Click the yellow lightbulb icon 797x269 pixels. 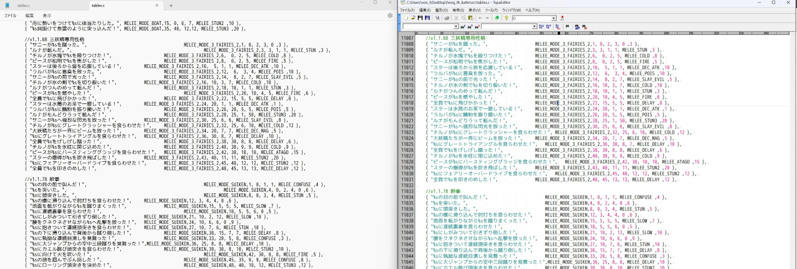507,18
